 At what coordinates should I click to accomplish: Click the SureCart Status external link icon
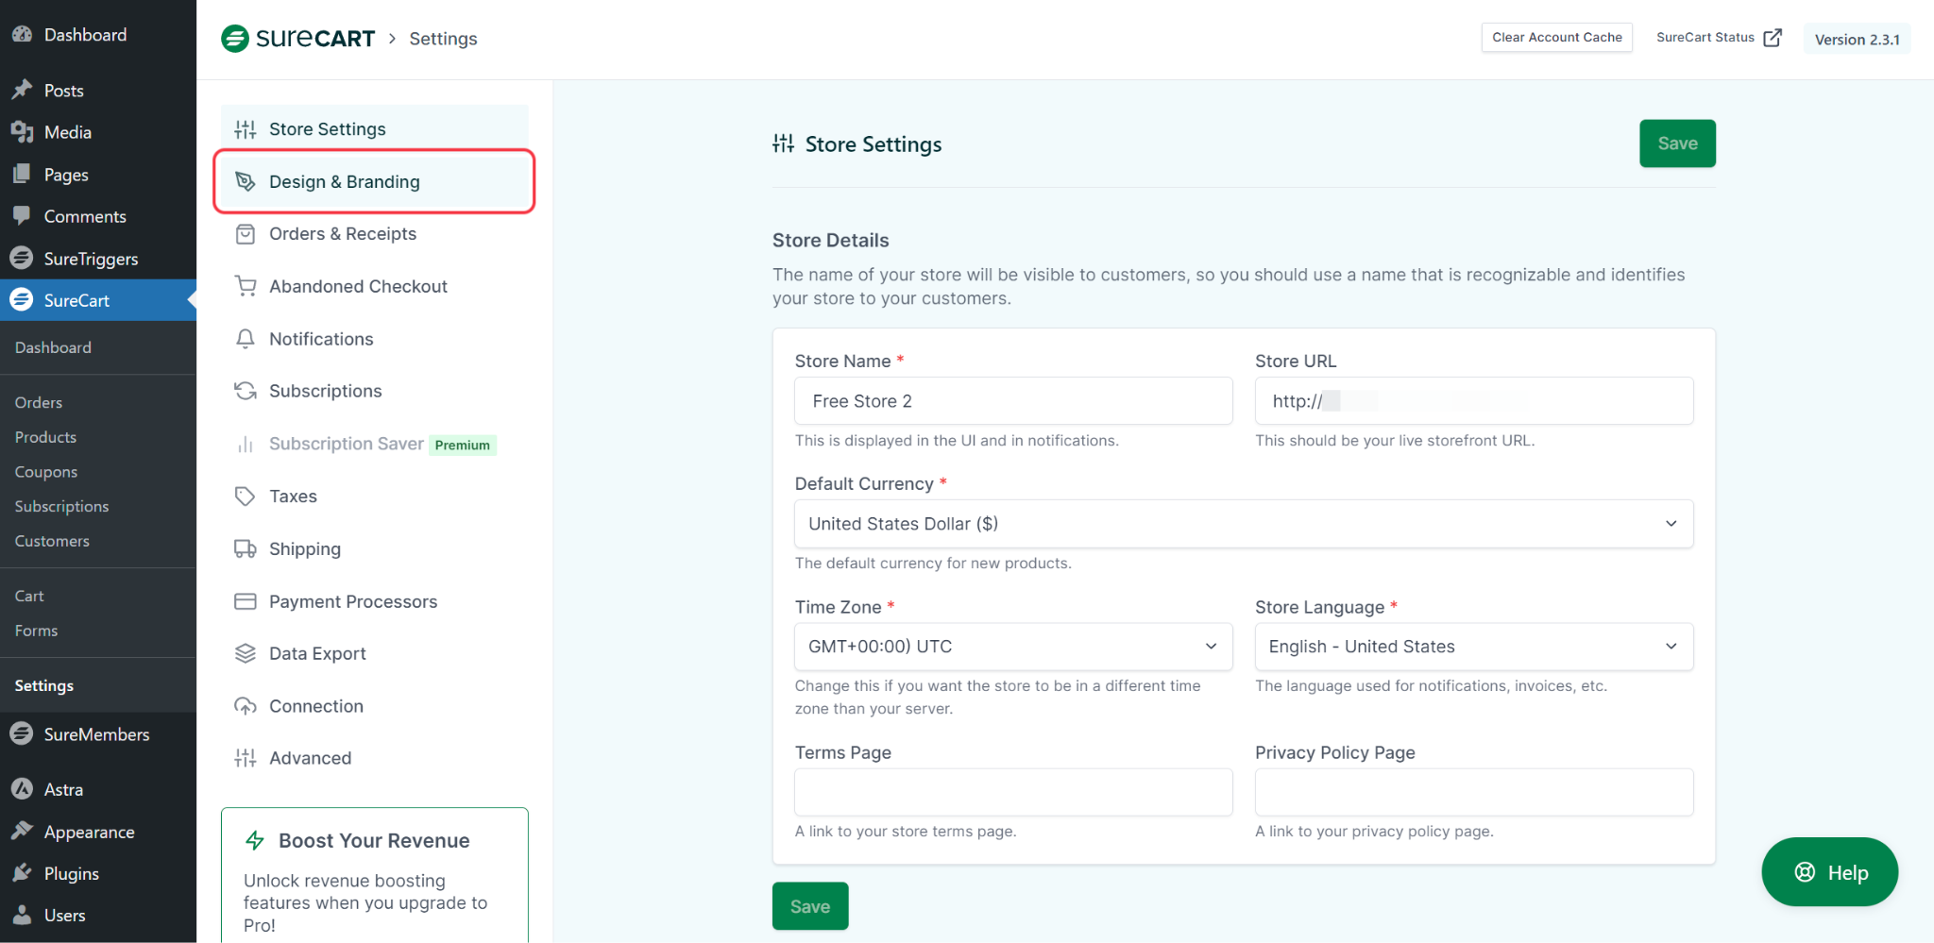coord(1773,38)
